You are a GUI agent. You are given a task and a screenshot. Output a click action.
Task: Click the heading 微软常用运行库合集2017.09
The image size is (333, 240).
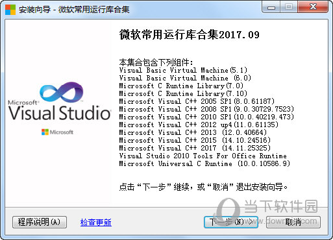[190, 34]
